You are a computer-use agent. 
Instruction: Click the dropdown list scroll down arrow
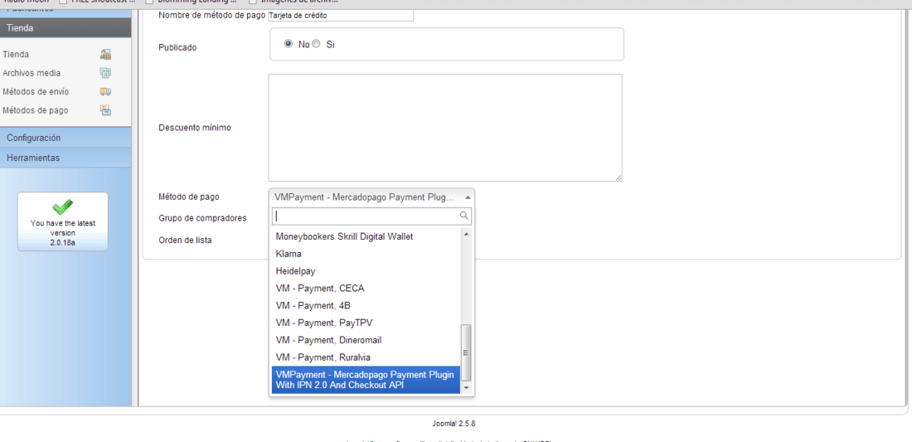point(466,388)
